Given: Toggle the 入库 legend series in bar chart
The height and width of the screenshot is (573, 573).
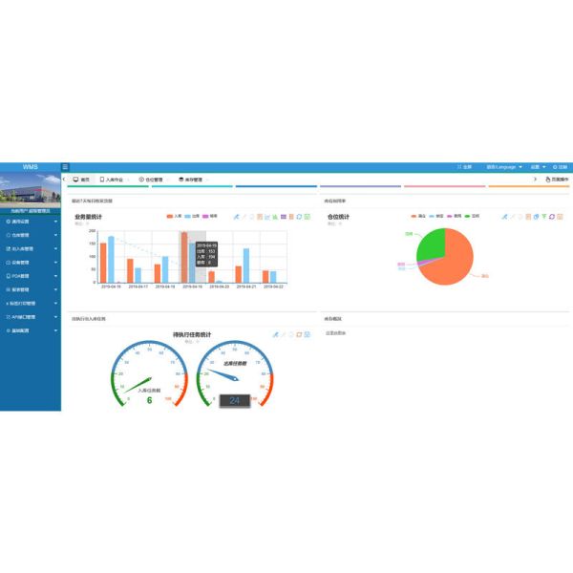Looking at the screenshot, I should 173,217.
